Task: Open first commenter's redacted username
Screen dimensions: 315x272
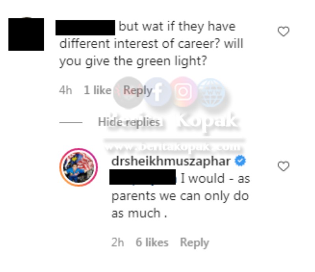Action: 85,28
